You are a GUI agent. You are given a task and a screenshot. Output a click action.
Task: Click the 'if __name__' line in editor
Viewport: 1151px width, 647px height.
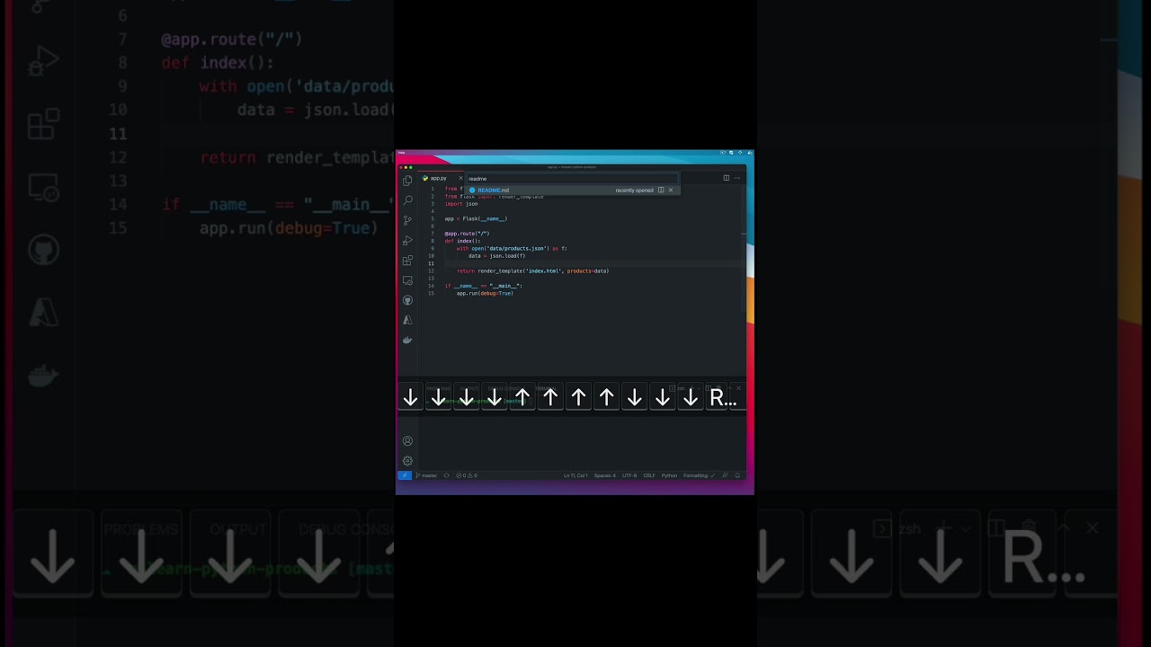483,286
